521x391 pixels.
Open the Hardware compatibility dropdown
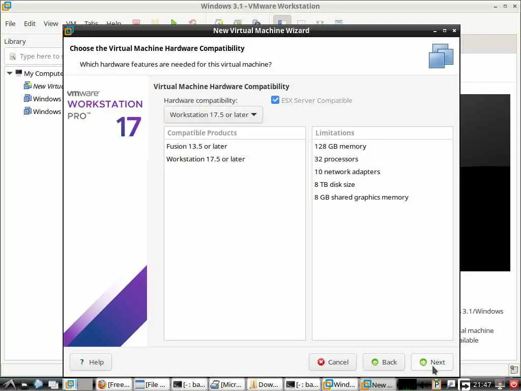[x=213, y=115]
